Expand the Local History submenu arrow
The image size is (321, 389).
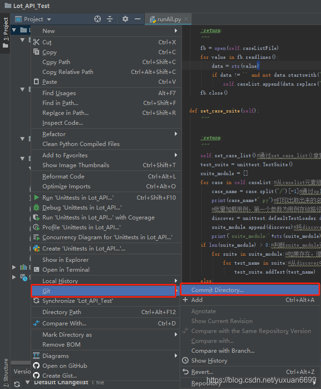[x=176, y=280]
